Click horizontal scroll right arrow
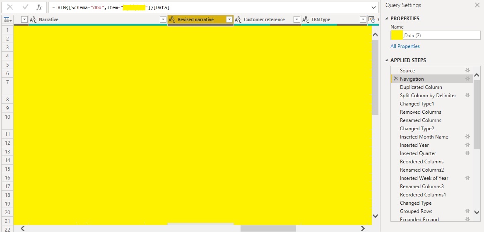The width and height of the screenshot is (484, 232). [x=363, y=229]
